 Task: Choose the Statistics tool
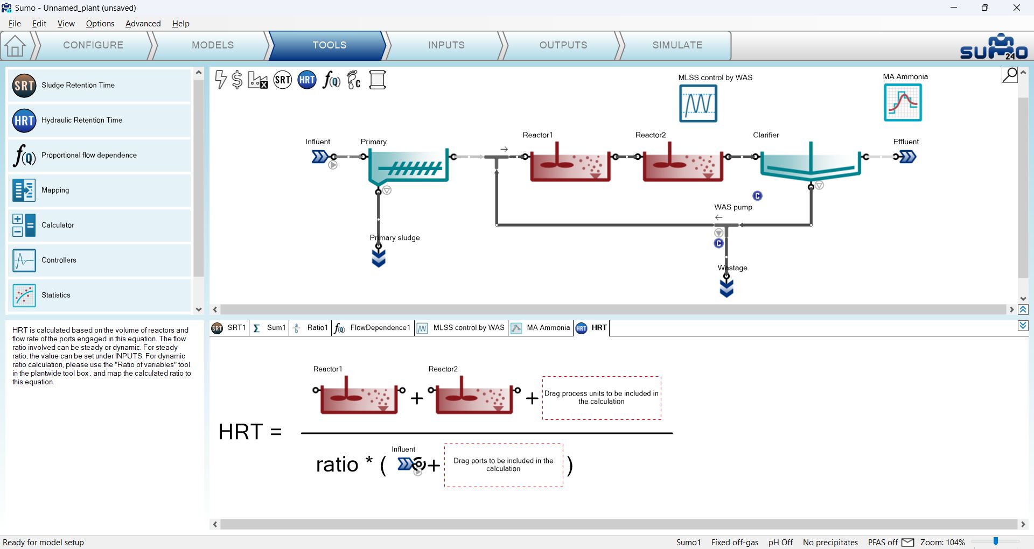[x=99, y=295]
